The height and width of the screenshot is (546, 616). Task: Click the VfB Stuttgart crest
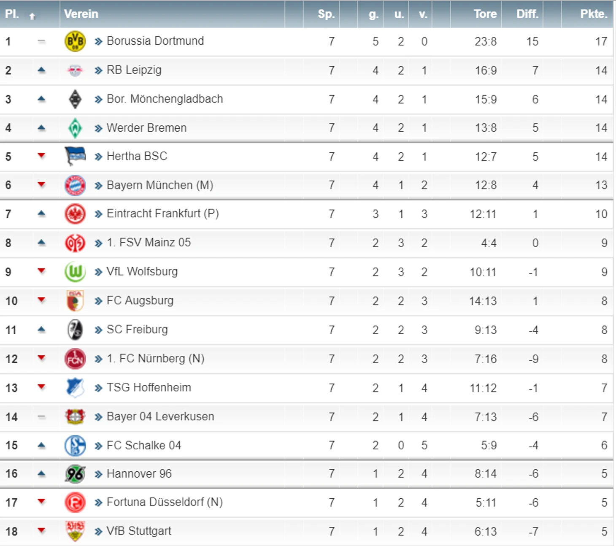75,531
